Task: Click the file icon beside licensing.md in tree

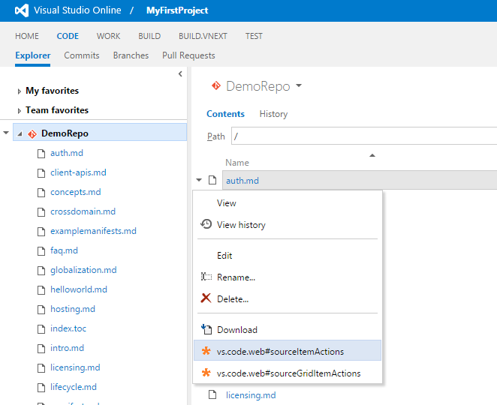Action: (x=41, y=368)
